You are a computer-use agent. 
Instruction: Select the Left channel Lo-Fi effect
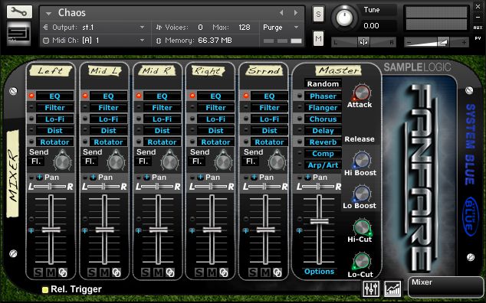(x=55, y=119)
